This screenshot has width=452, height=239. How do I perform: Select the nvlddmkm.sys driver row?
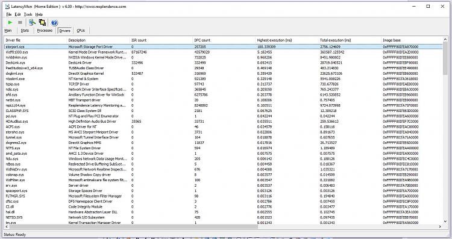[224, 57]
